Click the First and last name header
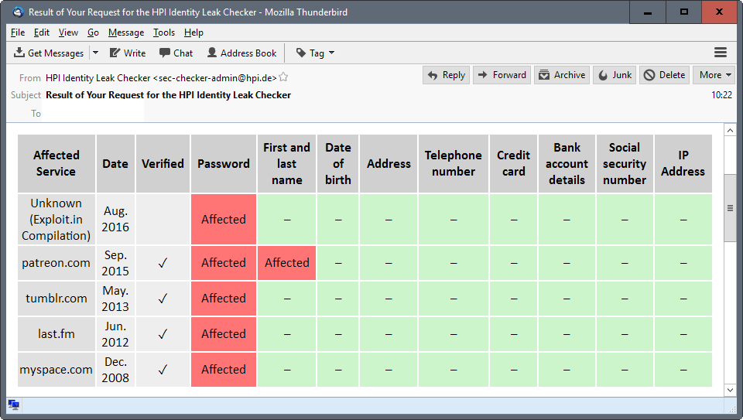The image size is (743, 420). click(x=286, y=163)
